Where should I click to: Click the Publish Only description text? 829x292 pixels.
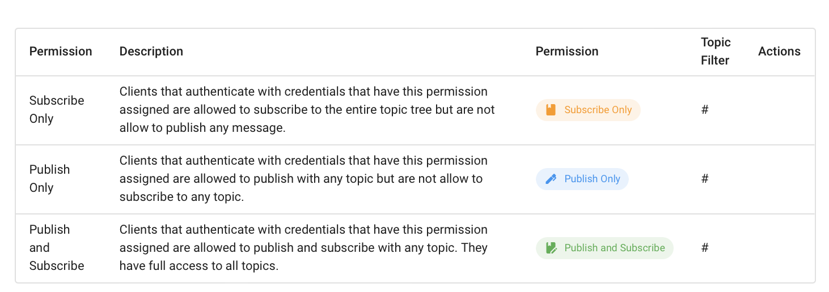coord(304,179)
